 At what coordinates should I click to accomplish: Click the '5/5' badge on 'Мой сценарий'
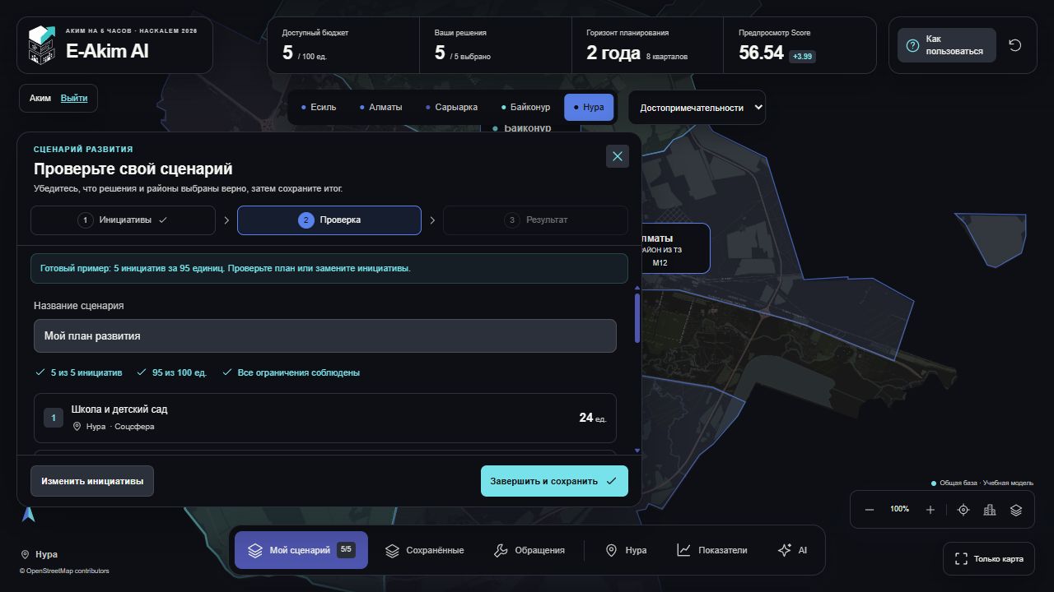pos(346,549)
